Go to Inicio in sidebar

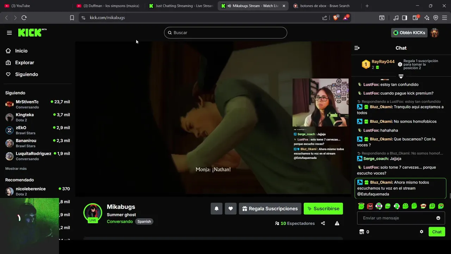21,51
